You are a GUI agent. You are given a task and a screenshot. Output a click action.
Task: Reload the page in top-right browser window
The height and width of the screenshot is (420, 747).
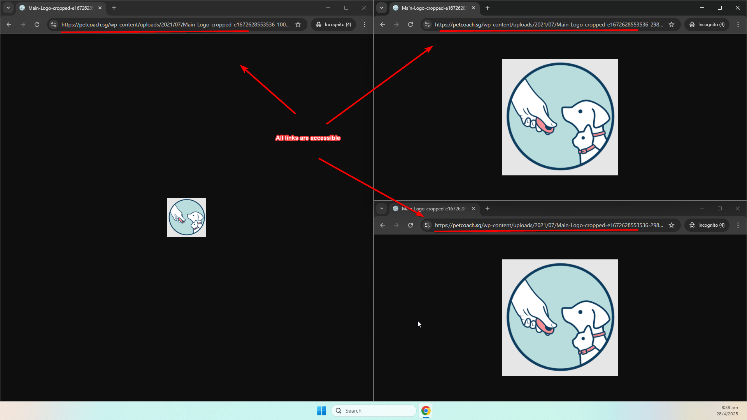[x=410, y=24]
